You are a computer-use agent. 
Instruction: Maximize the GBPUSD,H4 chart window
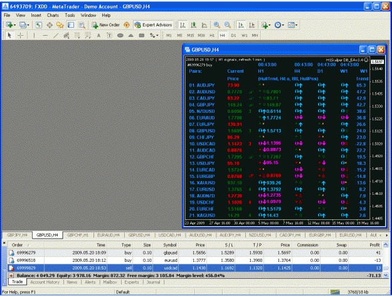[x=372, y=49]
